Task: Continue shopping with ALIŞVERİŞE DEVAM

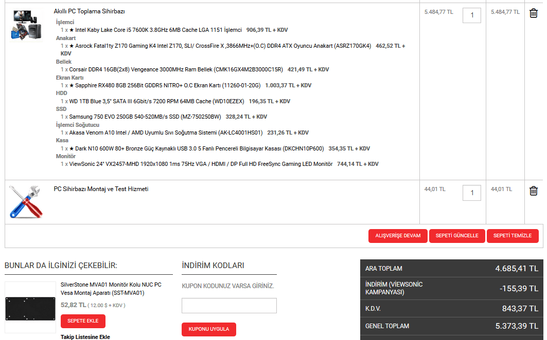Action: click(398, 236)
